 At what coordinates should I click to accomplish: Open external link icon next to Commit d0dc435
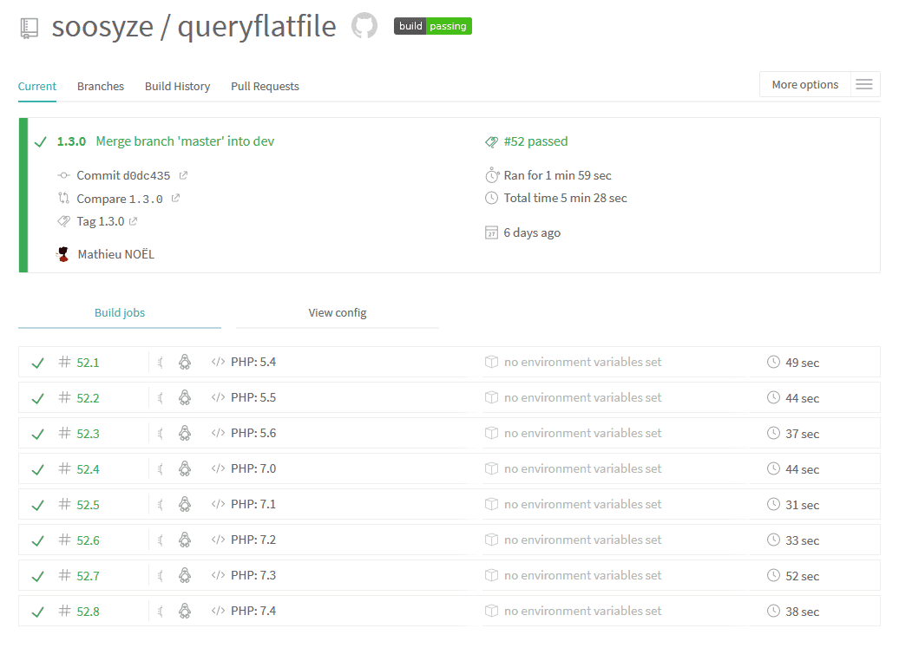click(183, 175)
